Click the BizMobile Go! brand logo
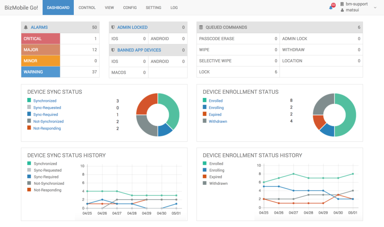Viewport: 384px width, 227px height. click(x=21, y=8)
